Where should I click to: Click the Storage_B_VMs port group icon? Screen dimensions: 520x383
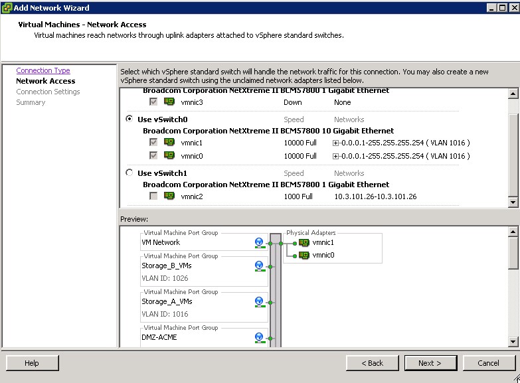[x=259, y=266]
